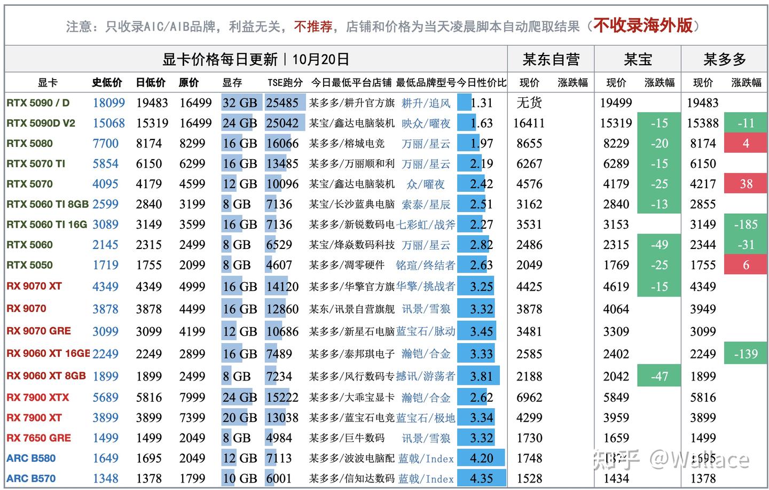Select the RX 9060 XT 16GB row label
769x490 pixels.
(48, 353)
